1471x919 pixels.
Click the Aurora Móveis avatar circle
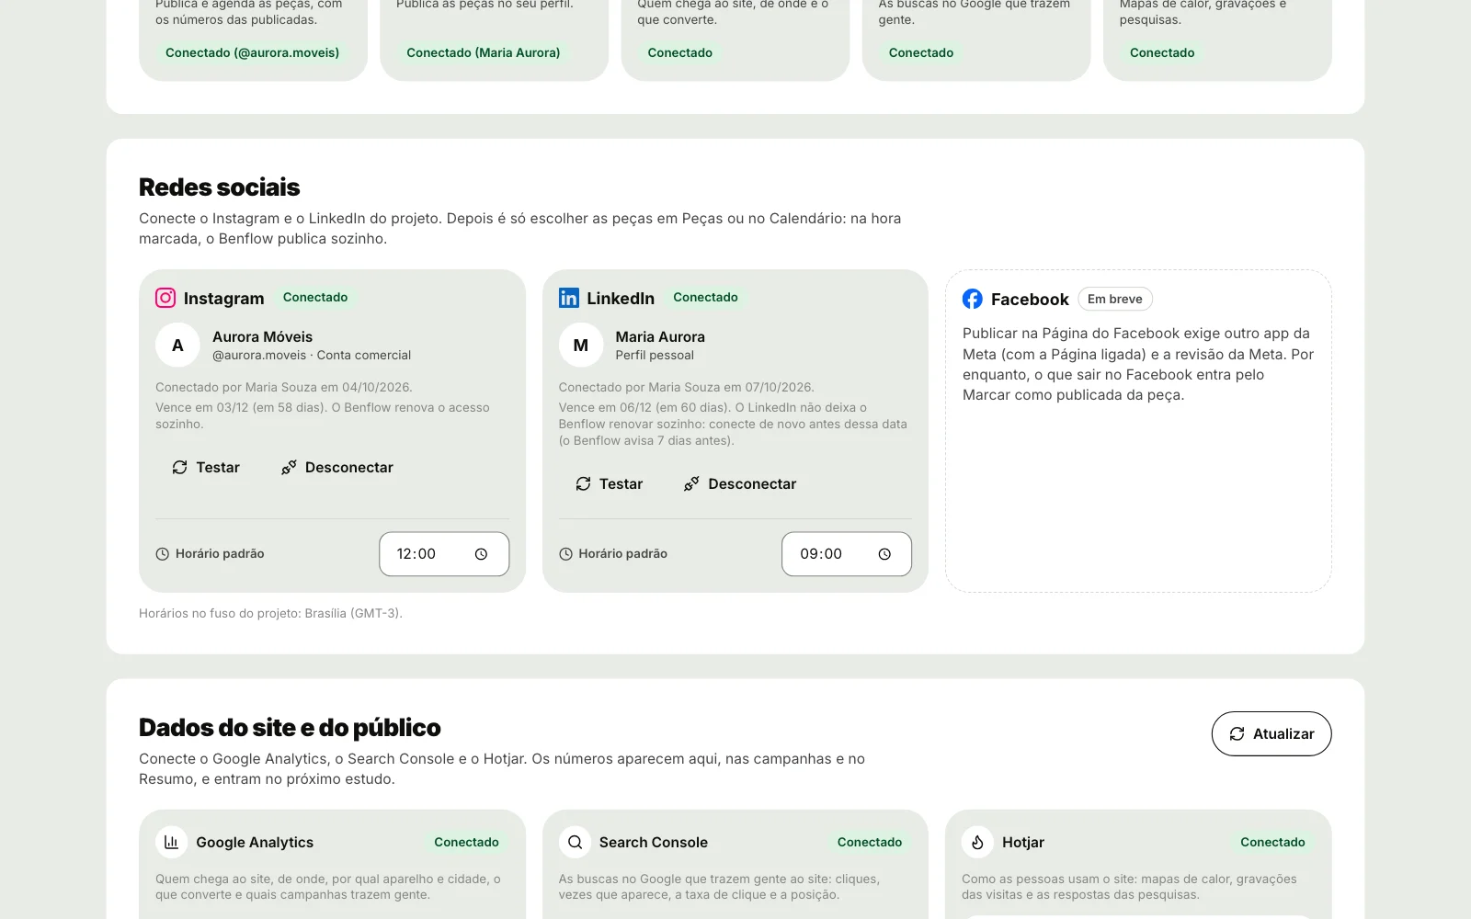click(x=177, y=346)
